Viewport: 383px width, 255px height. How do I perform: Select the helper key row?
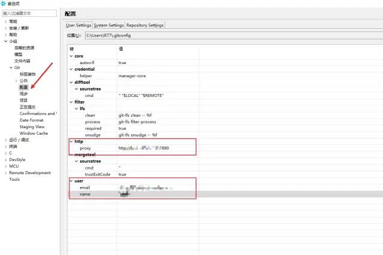click(86, 76)
